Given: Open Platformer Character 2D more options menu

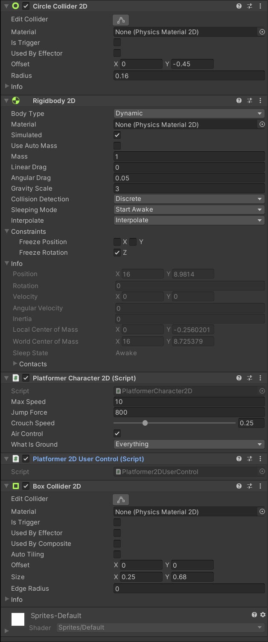Looking at the screenshot, I should click(x=260, y=378).
